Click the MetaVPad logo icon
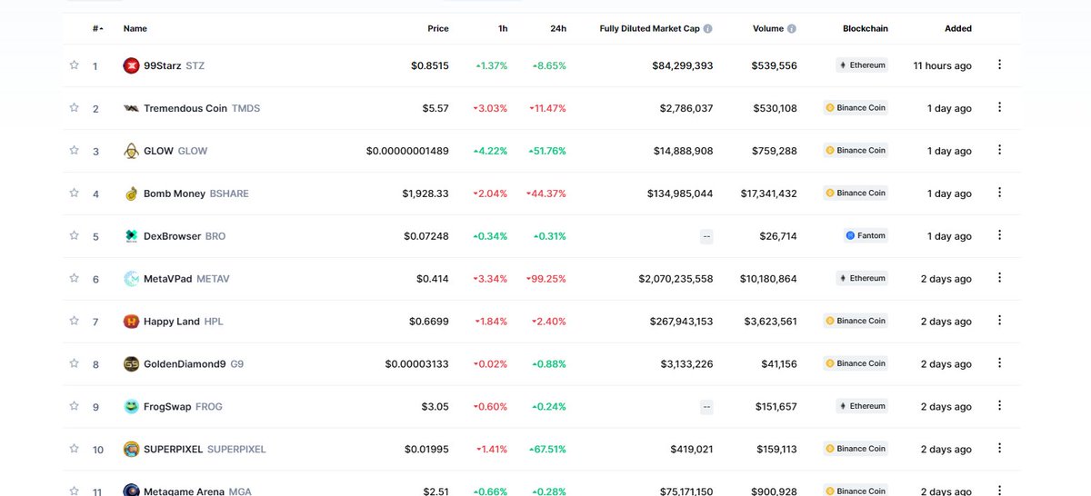The image size is (1091, 496). tap(131, 279)
